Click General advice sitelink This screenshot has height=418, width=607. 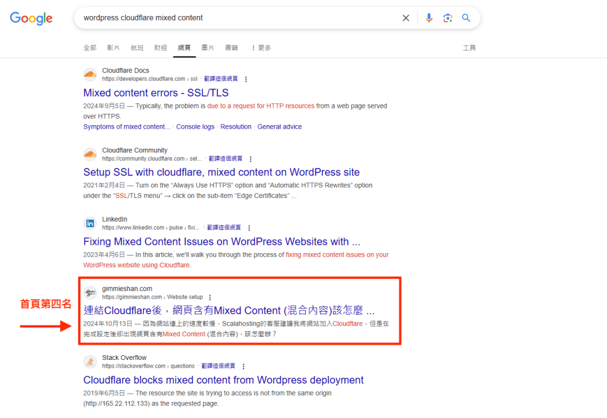pyautogui.click(x=280, y=126)
